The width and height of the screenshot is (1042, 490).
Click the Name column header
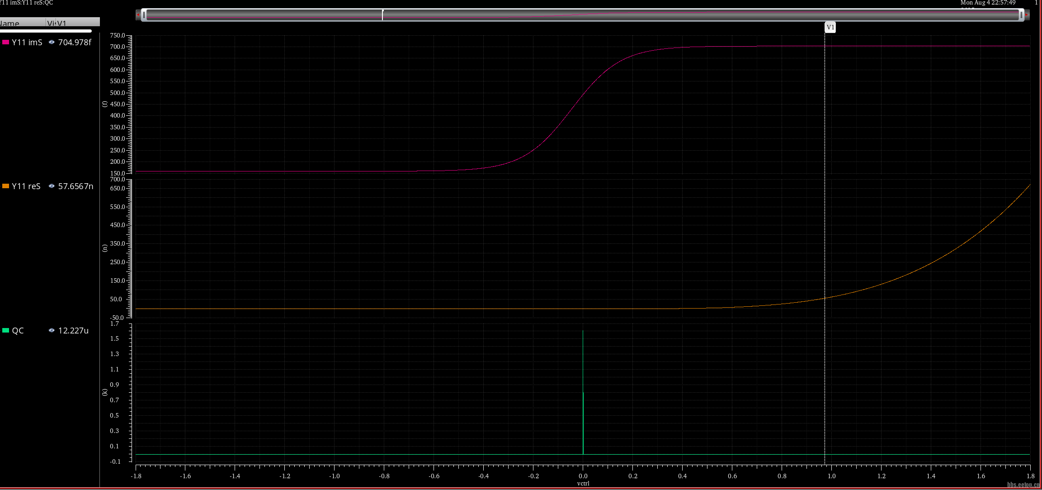point(23,22)
